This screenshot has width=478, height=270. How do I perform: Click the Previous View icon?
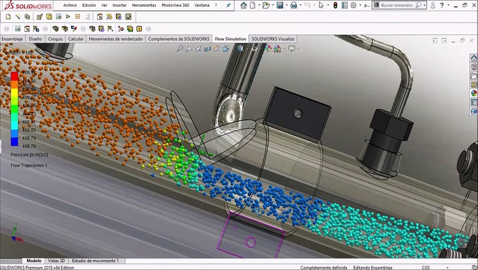[198, 48]
